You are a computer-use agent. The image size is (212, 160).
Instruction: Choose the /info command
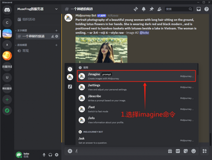[136, 120]
